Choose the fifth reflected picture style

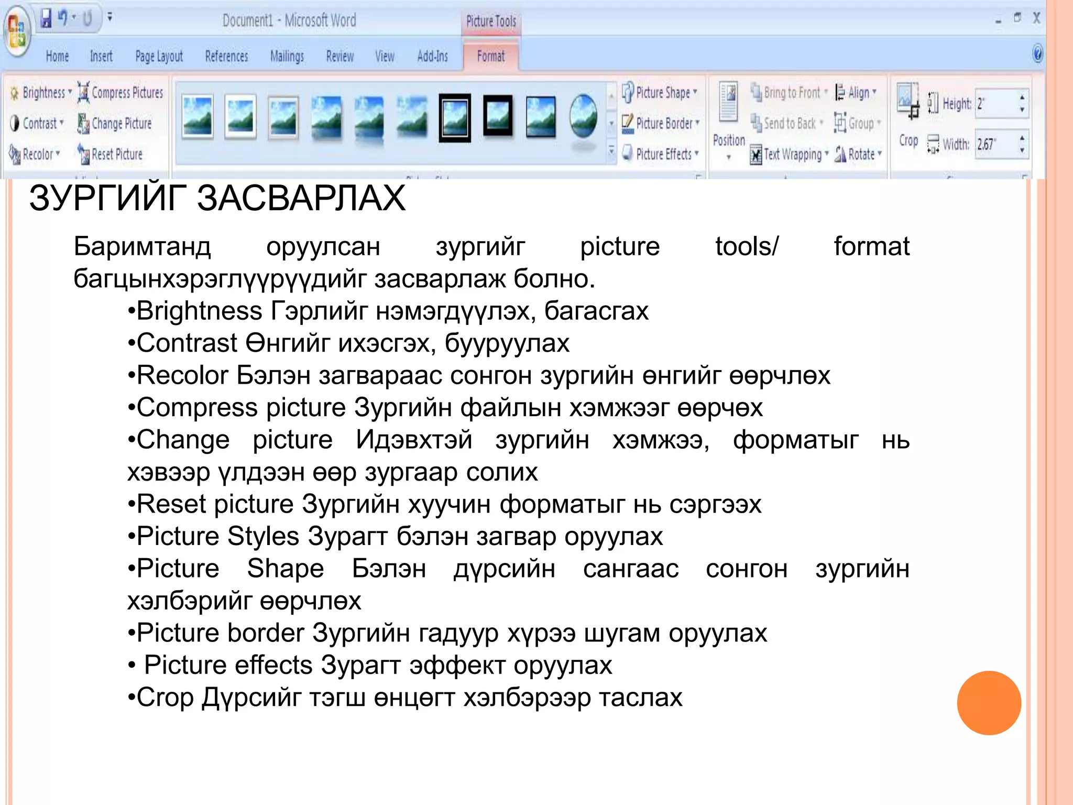tap(369, 120)
